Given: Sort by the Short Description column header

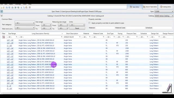Looking at the screenshot, I should pos(72,33).
